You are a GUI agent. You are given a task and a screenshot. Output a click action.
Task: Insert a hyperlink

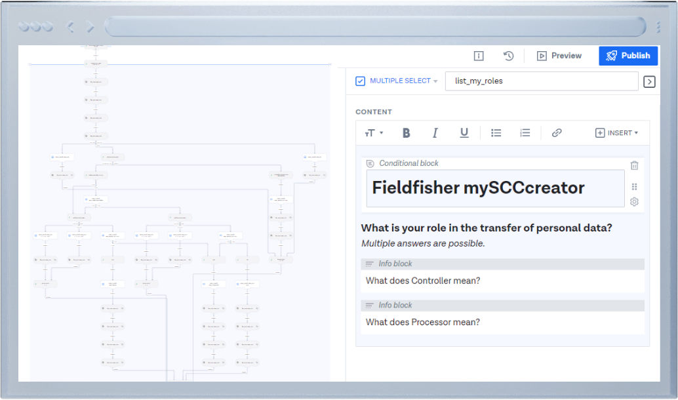point(557,133)
